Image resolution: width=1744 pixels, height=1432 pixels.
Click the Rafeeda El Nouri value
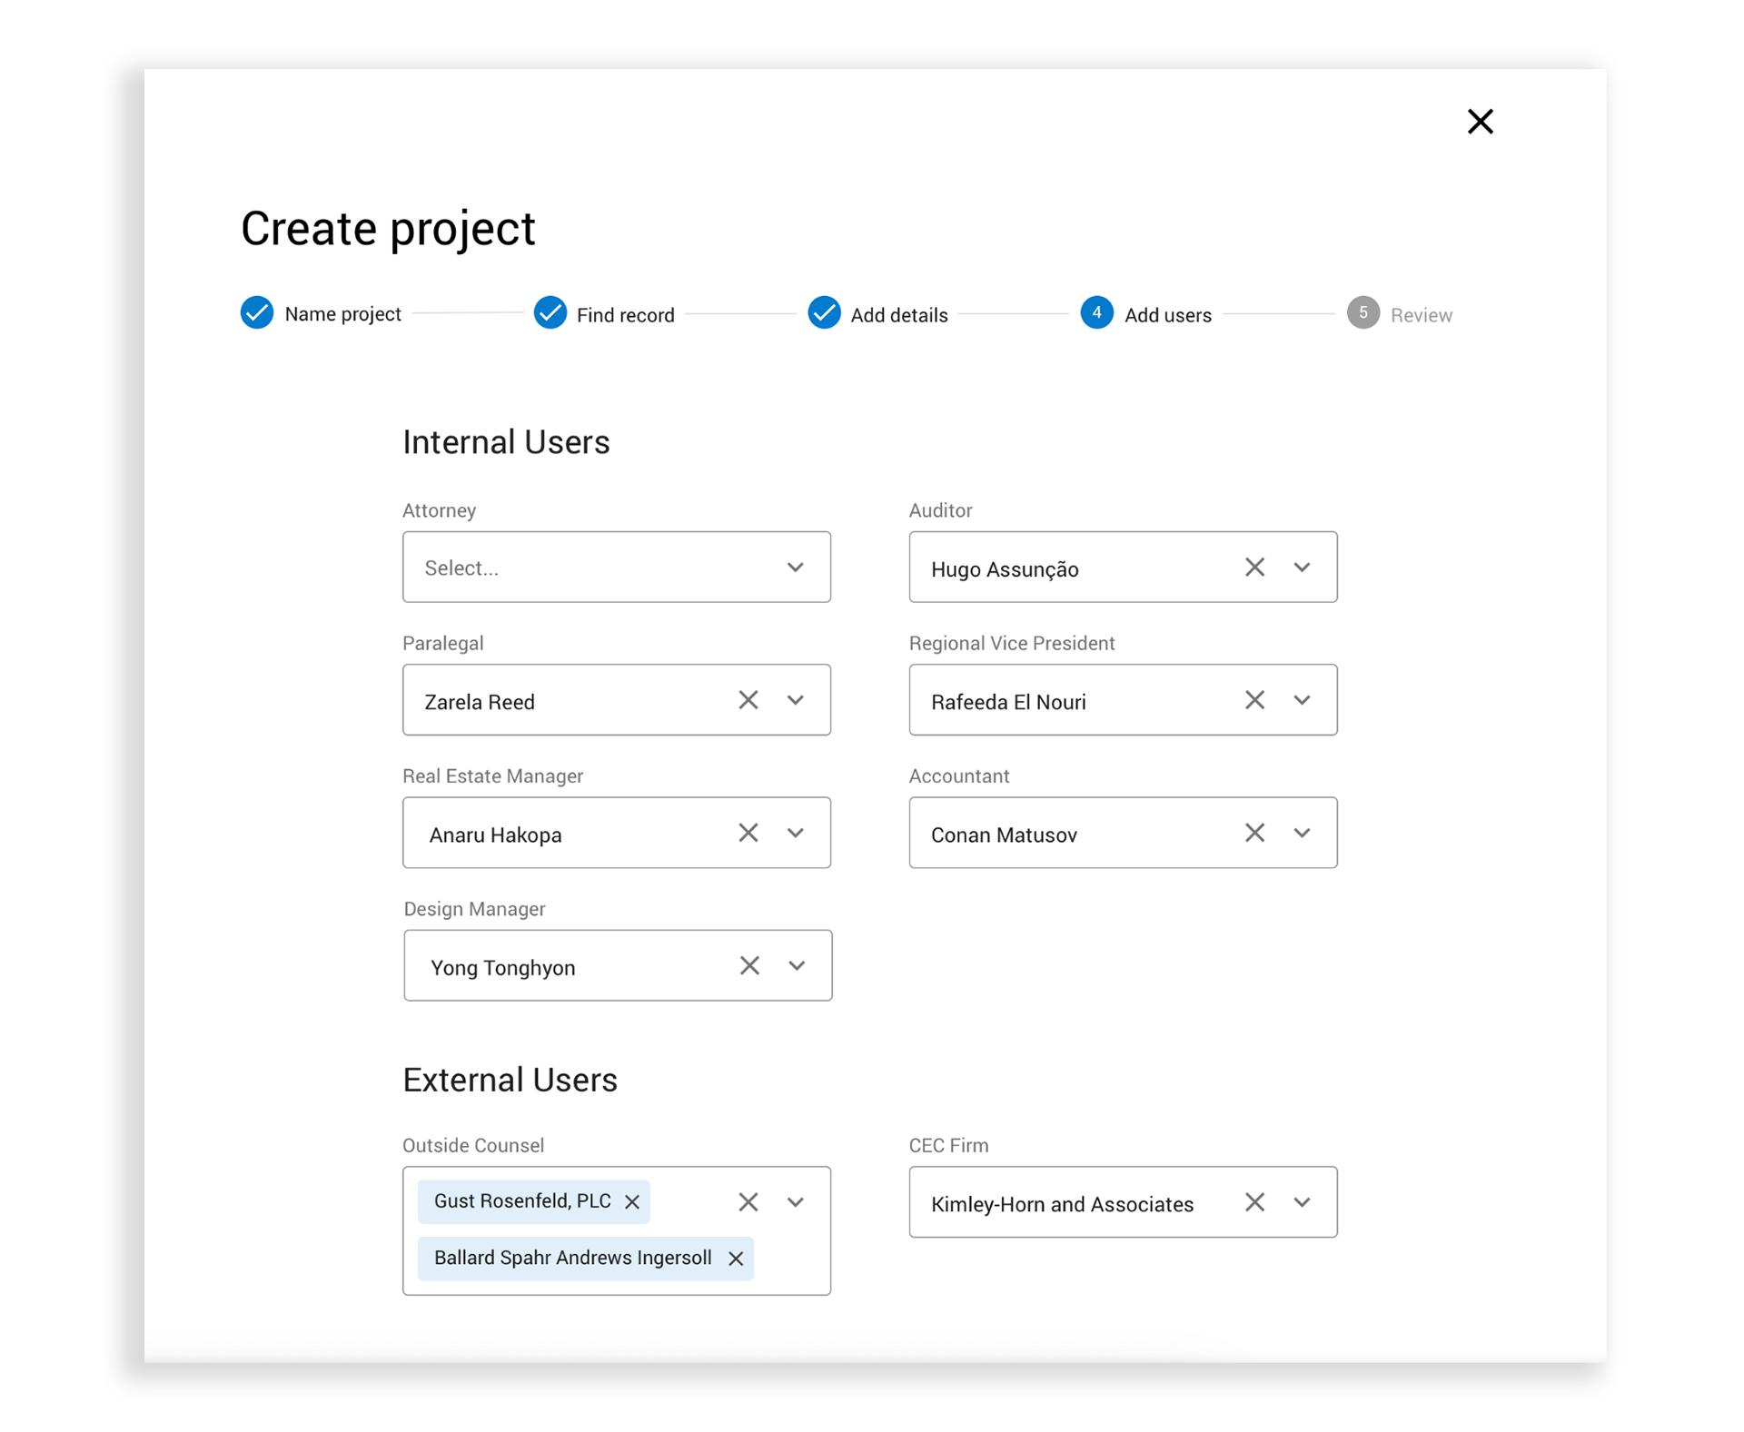1008,702
